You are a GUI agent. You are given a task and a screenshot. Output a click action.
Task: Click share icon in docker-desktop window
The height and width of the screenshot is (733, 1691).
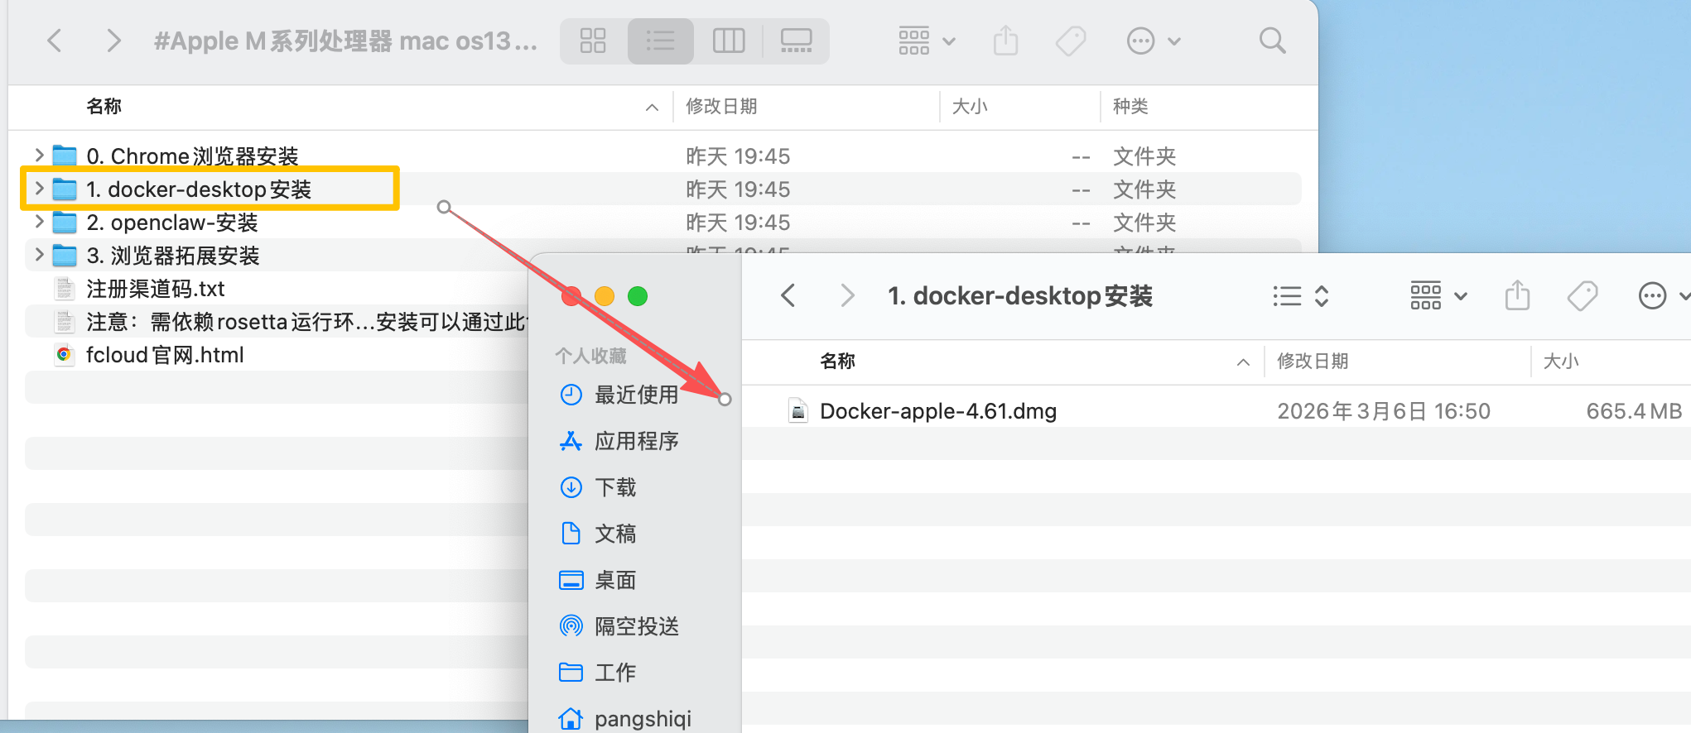point(1517,295)
